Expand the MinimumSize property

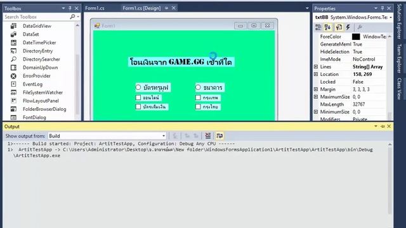click(x=316, y=111)
